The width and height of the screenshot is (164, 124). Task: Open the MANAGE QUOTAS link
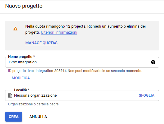tap(41, 43)
